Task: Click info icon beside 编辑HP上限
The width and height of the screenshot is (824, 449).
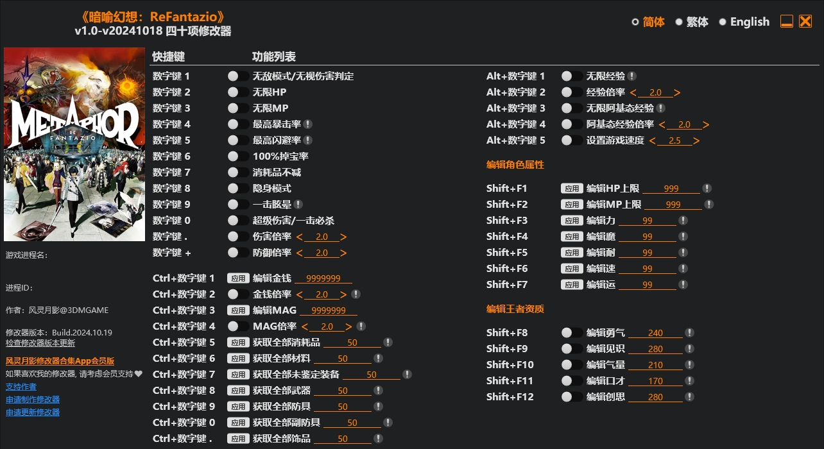Action: [707, 189]
